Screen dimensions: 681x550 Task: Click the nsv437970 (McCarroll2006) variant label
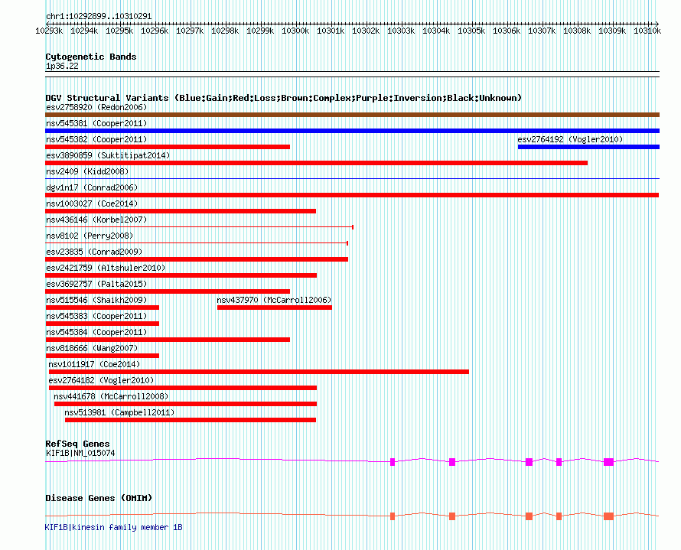(274, 300)
